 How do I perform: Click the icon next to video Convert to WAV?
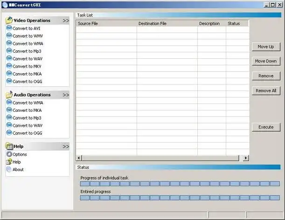9,58
